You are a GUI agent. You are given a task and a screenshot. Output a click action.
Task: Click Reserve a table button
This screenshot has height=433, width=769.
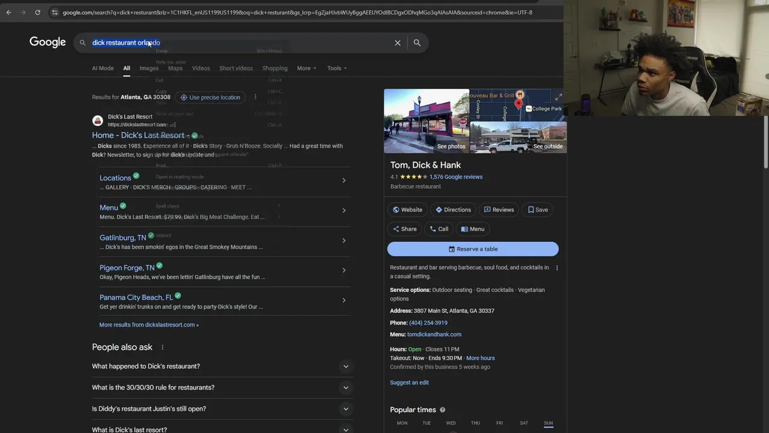click(473, 249)
